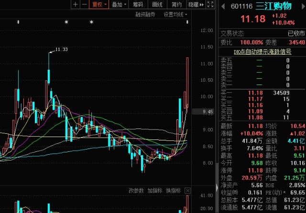Toggle fullscreen chart with expand arrows icon
The height and width of the screenshot is (213, 306).
(209, 5)
